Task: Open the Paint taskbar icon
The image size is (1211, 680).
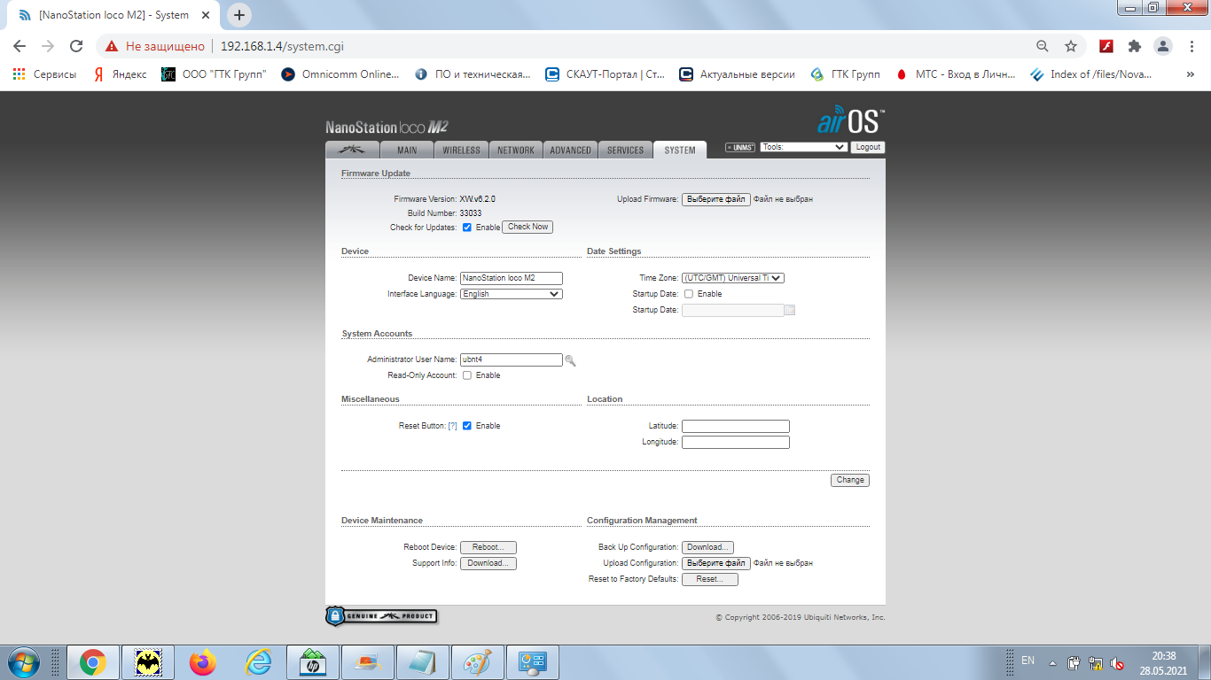Action: coord(478,662)
